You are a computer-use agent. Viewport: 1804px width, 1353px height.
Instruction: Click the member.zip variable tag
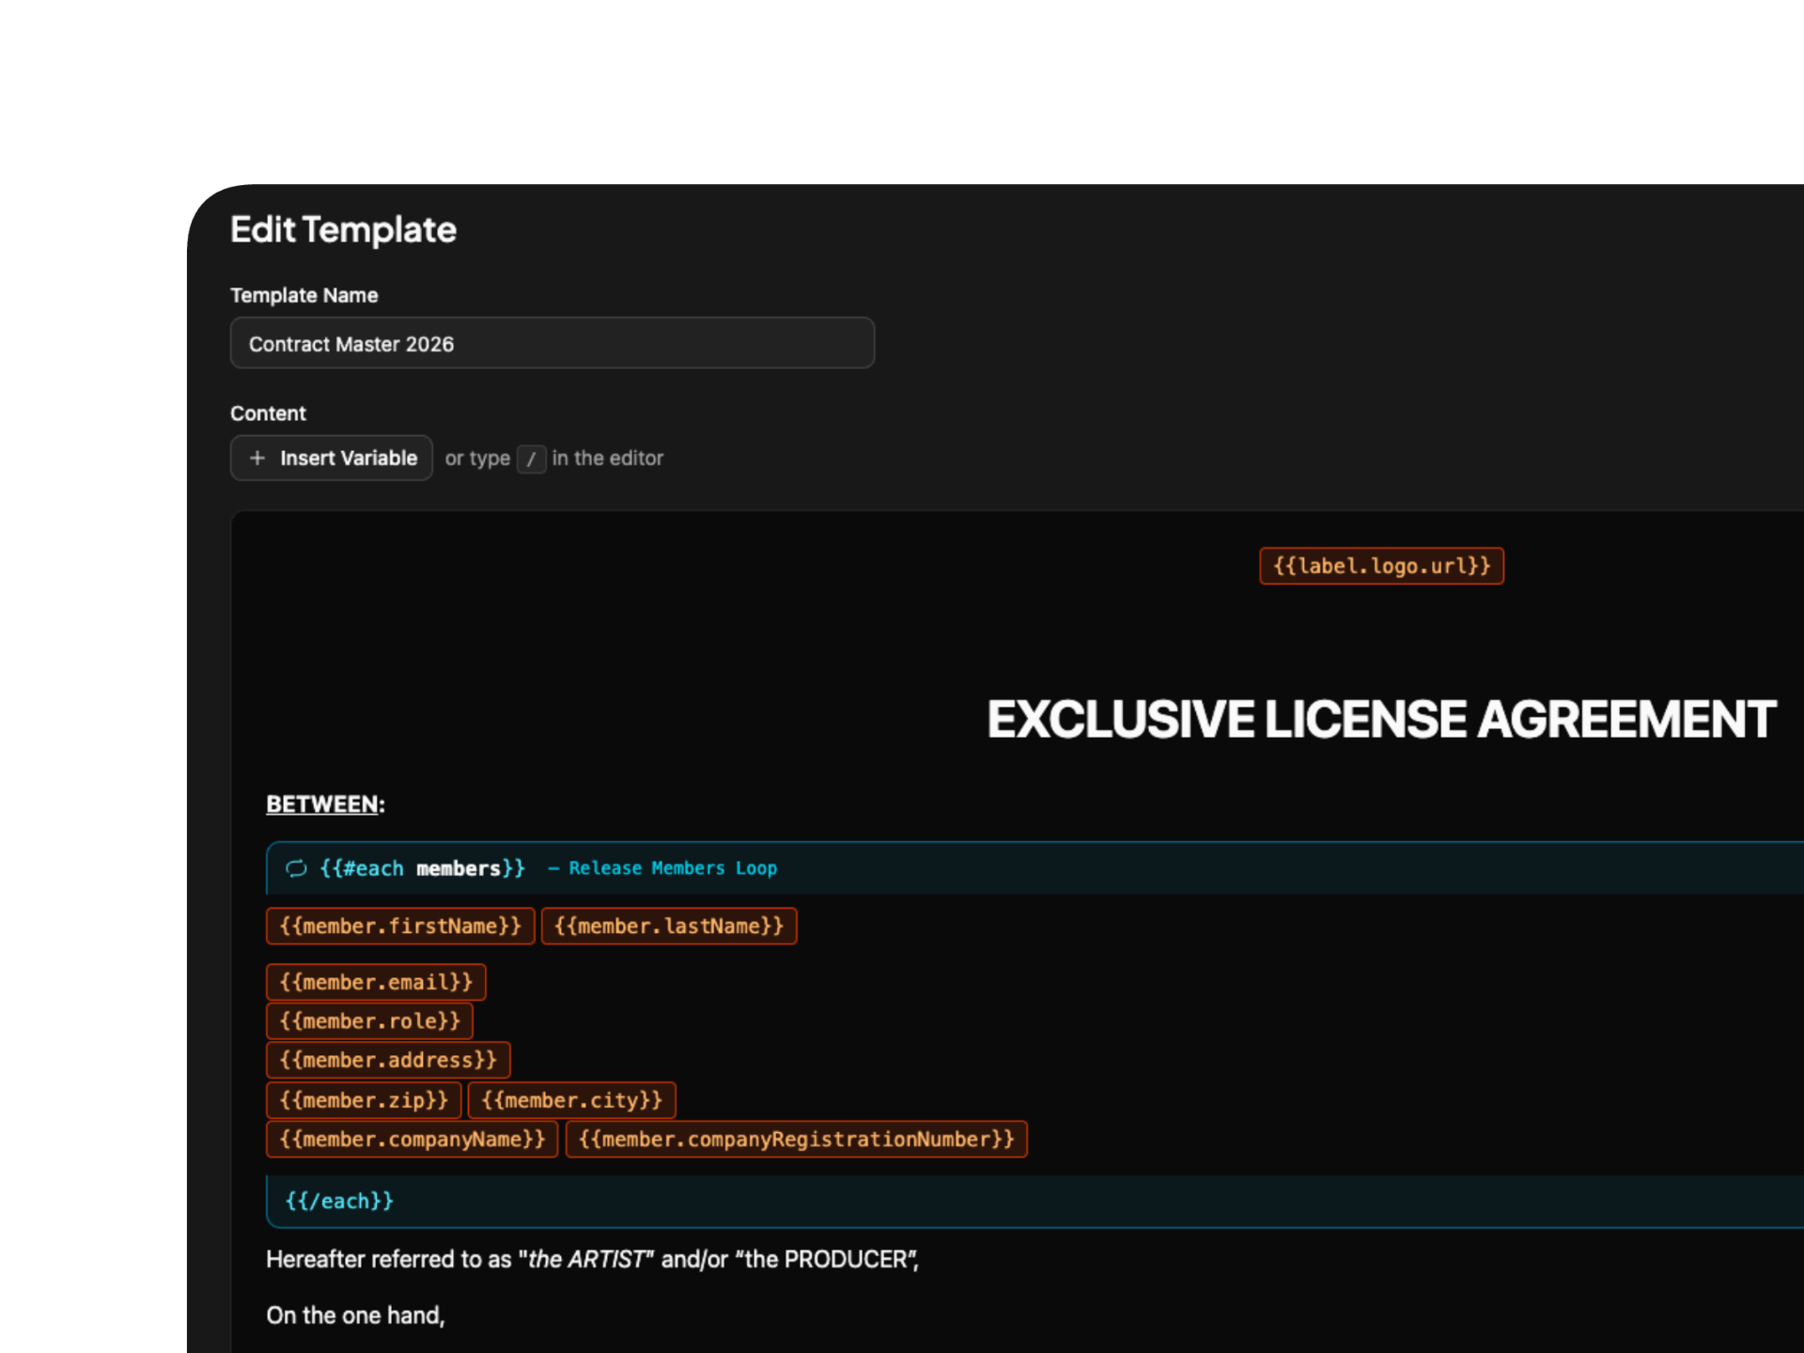pyautogui.click(x=364, y=1100)
